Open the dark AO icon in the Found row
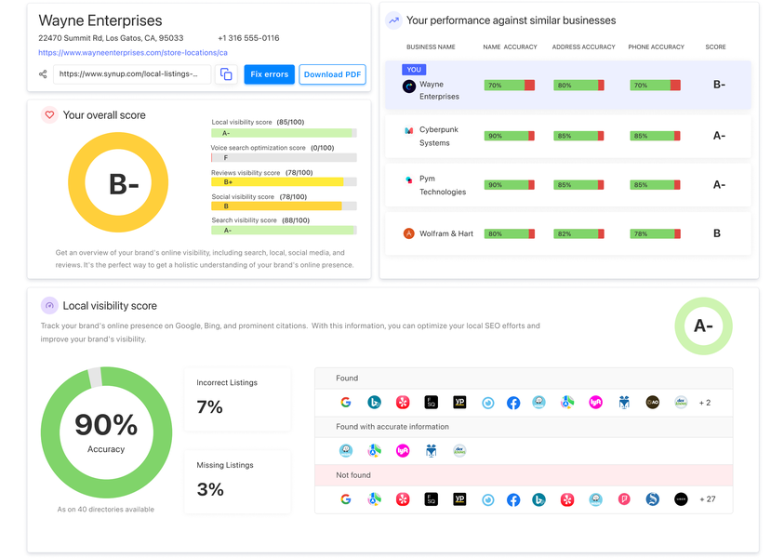Viewport: 784px width, 558px height. [653, 402]
